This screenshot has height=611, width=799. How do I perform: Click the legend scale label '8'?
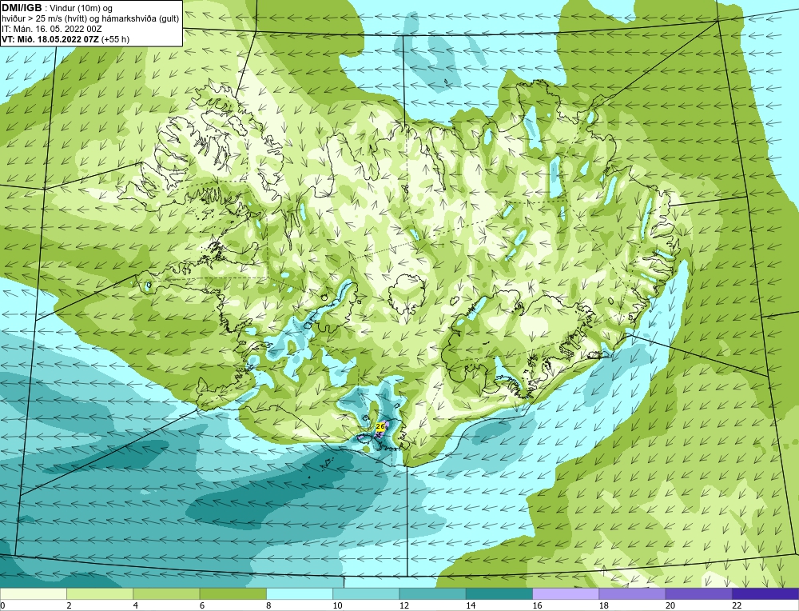pos(268,605)
